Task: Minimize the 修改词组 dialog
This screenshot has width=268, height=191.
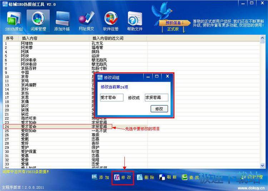Action: click(x=148, y=77)
